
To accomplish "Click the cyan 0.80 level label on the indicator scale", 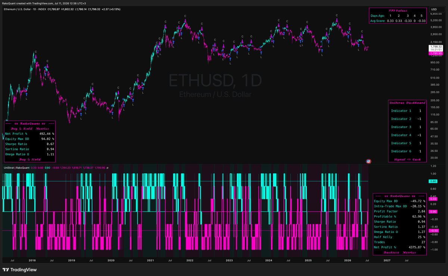I will tap(434, 182).
